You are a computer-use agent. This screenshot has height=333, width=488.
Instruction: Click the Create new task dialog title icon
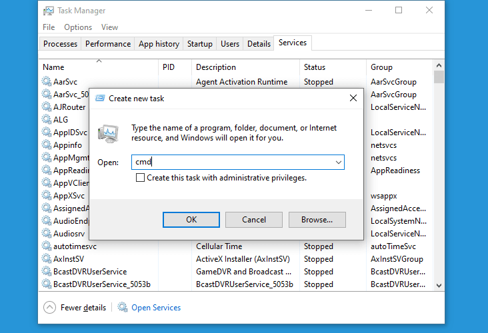pyautogui.click(x=100, y=99)
